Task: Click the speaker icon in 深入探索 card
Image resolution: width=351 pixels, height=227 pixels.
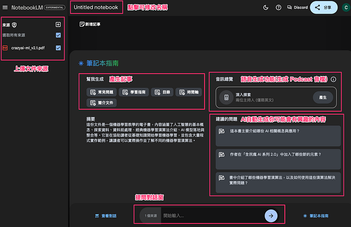Action: [x=226, y=98]
